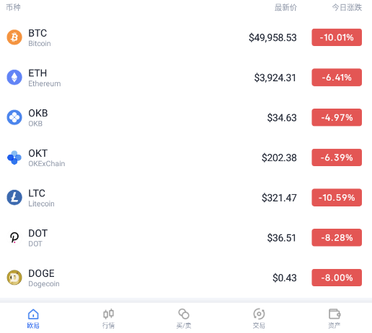The width and height of the screenshot is (372, 333).
Task: Tap the Bitcoin coin icon
Action: pos(14,37)
